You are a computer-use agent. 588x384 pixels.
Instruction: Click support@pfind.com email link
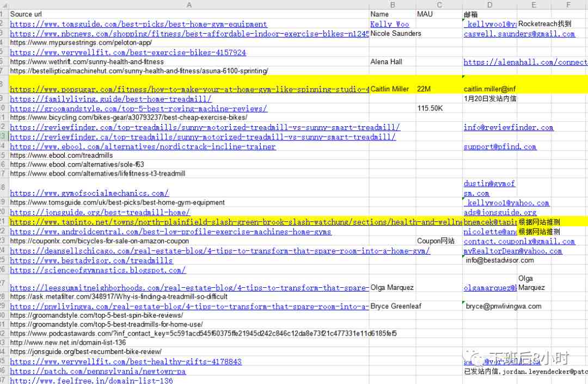[x=500, y=147]
